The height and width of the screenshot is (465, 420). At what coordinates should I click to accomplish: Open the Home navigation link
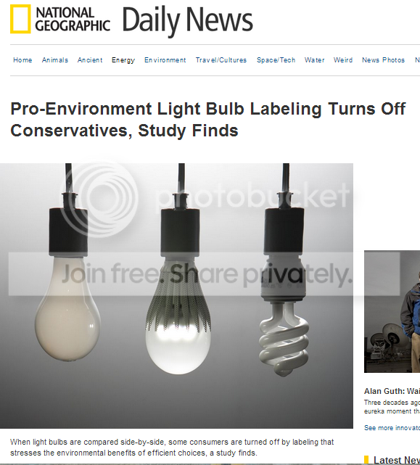click(x=22, y=60)
